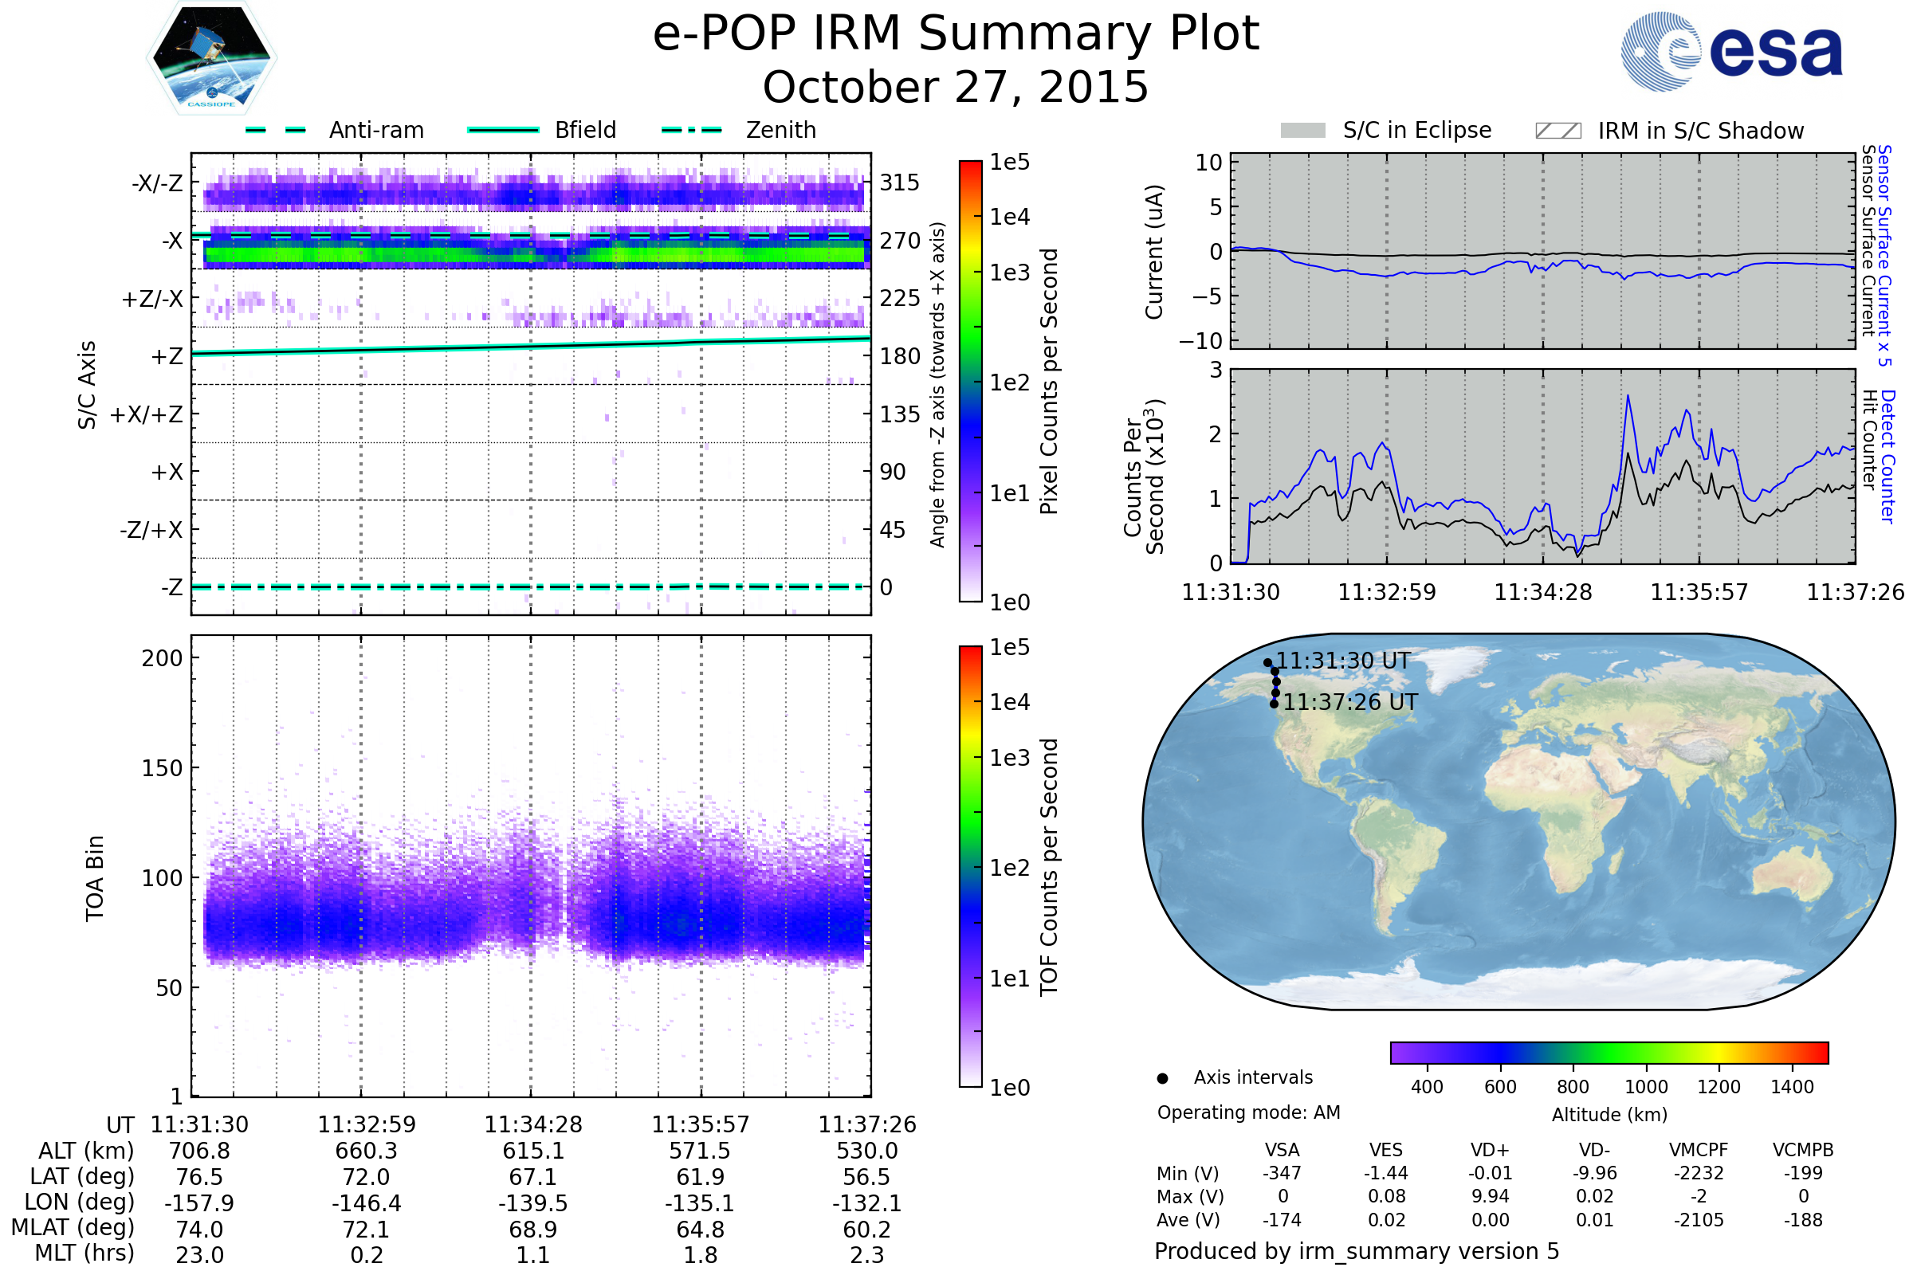Click the VSA column header in voltage table
Viewport: 1913px width, 1275px height.
[x=1282, y=1150]
